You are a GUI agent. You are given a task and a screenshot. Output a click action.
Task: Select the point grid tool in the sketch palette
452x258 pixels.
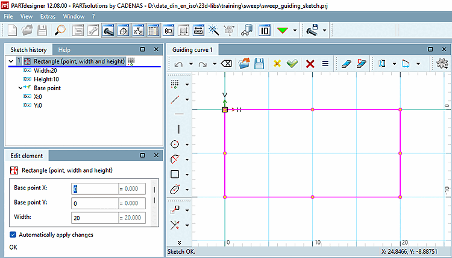click(x=175, y=84)
